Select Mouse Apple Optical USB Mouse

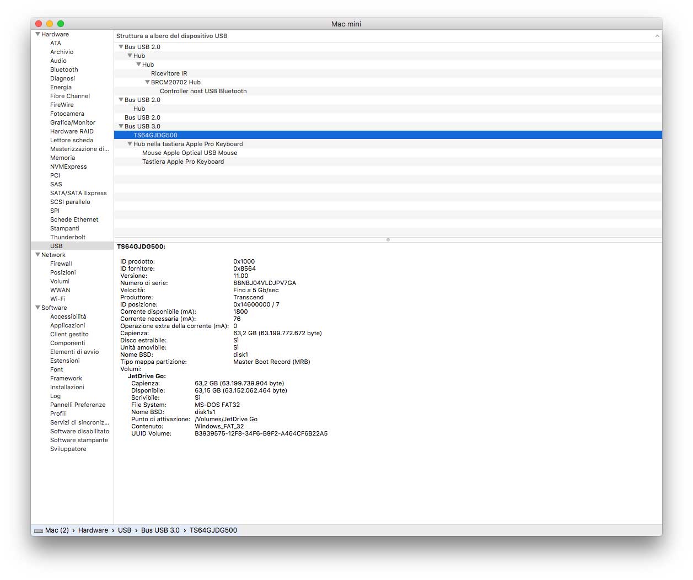190,153
